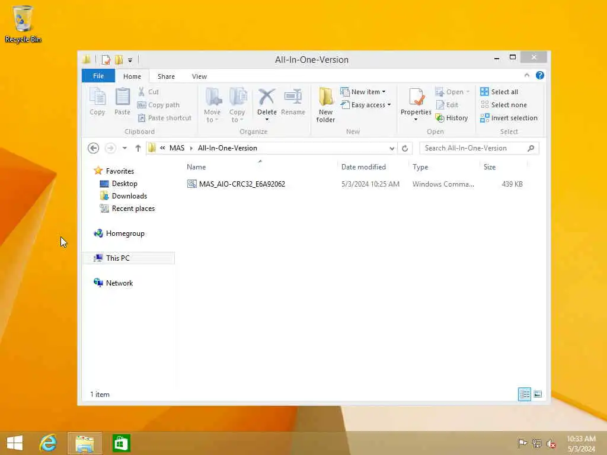The image size is (607, 455).
Task: Click the Paste clipboard icon
Action: pos(122,97)
